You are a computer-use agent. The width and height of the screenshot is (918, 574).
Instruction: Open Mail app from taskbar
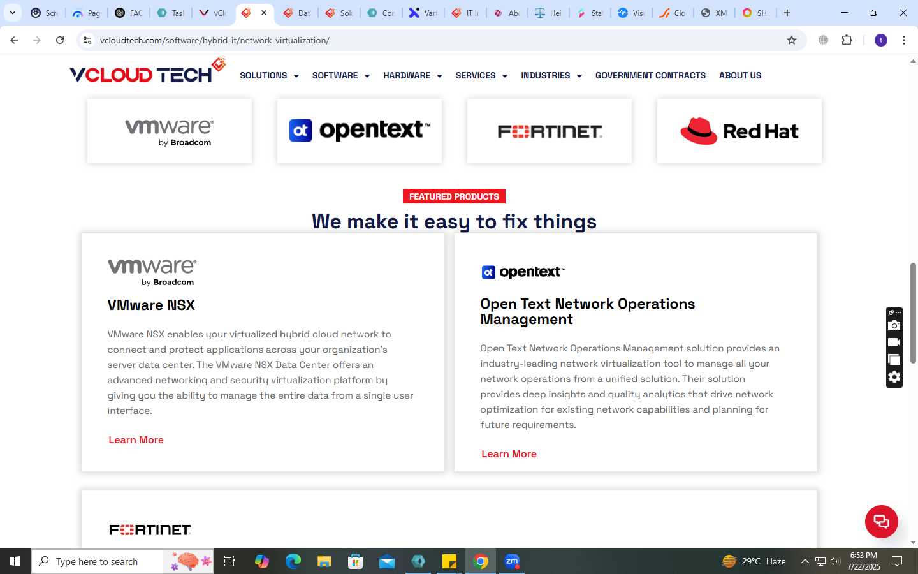click(x=387, y=561)
